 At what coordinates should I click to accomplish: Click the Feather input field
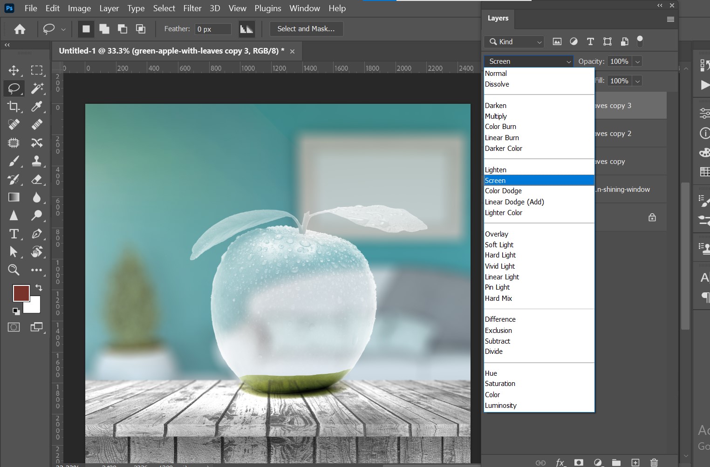click(212, 29)
